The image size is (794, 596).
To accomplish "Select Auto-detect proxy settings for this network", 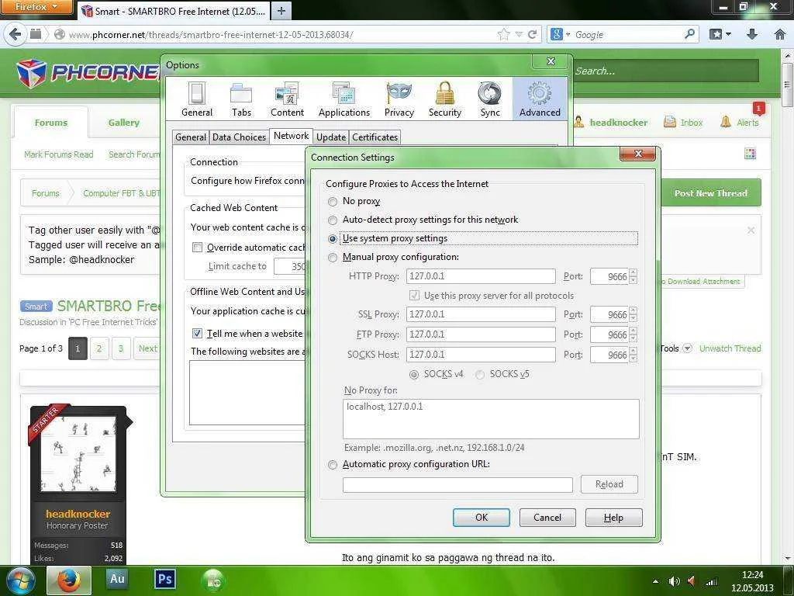I will click(332, 220).
